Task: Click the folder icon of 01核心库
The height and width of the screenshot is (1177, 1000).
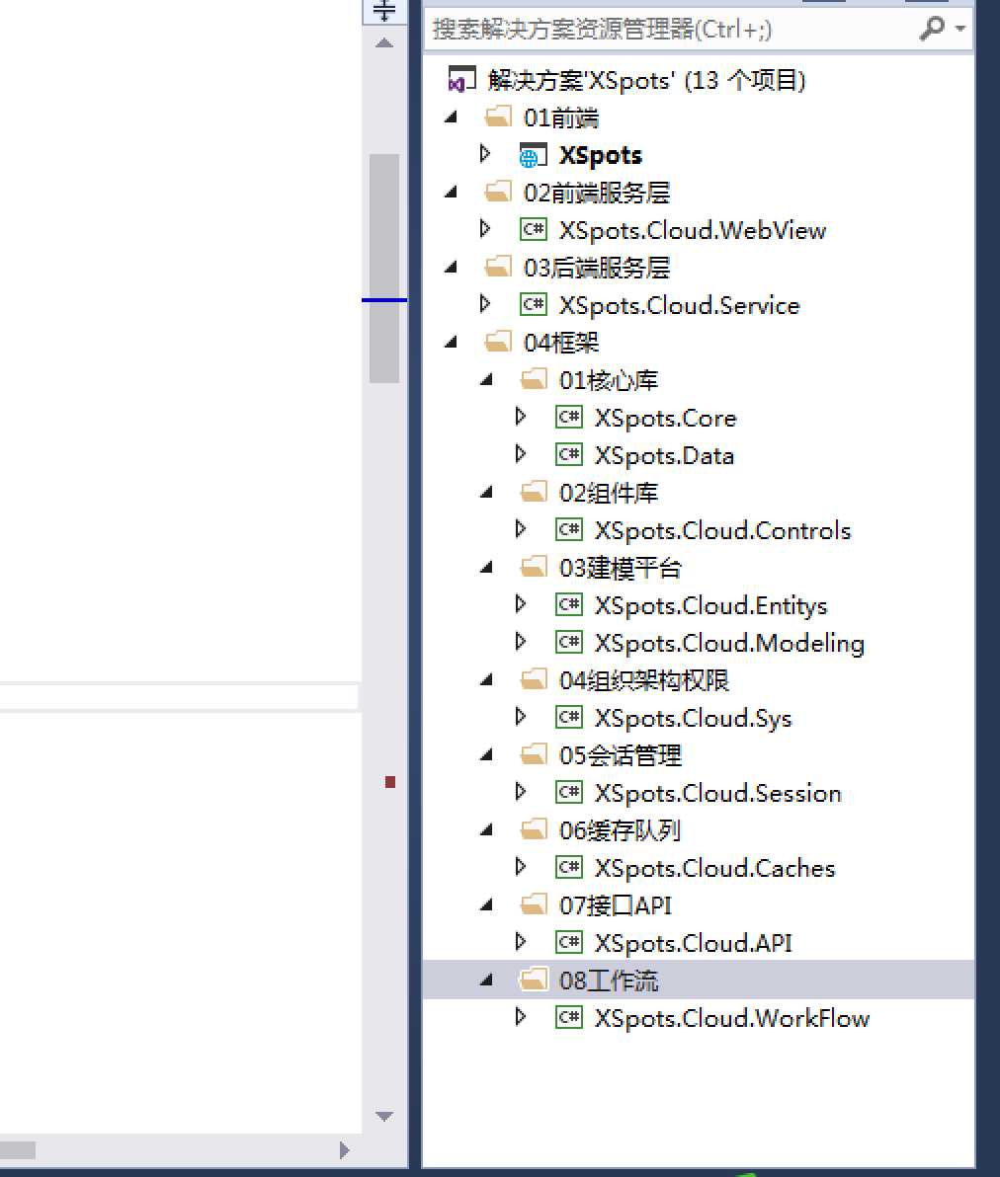Action: click(x=534, y=380)
